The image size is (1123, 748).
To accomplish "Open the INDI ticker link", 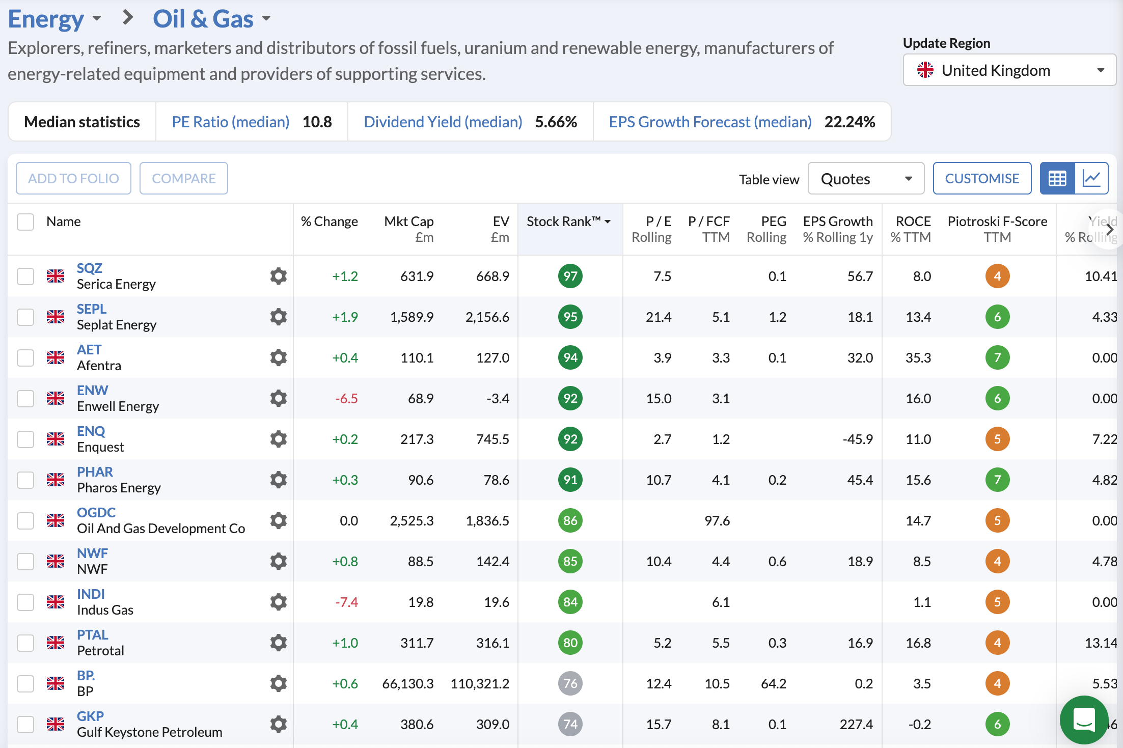I will [91, 594].
